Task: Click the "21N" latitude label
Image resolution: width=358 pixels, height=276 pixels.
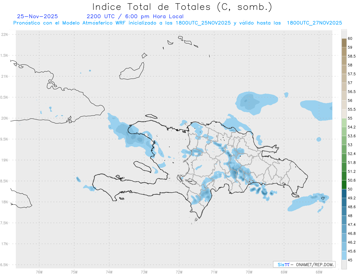Action: 5,77
